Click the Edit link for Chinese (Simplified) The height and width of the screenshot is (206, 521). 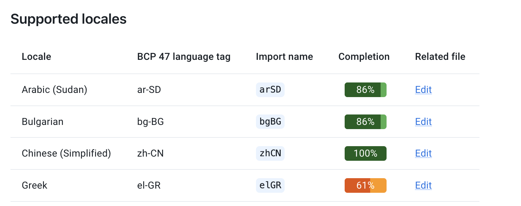423,153
